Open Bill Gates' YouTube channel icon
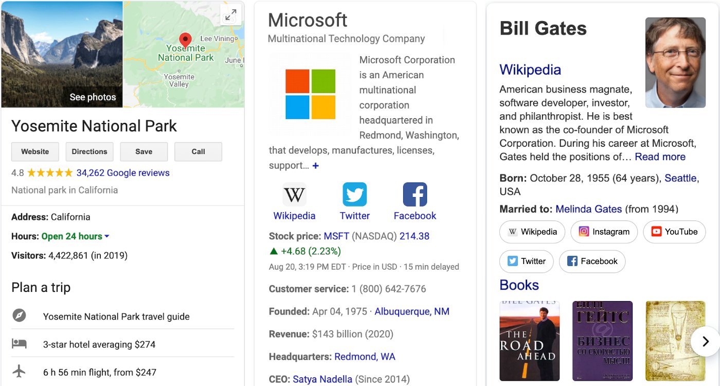 [x=656, y=232]
